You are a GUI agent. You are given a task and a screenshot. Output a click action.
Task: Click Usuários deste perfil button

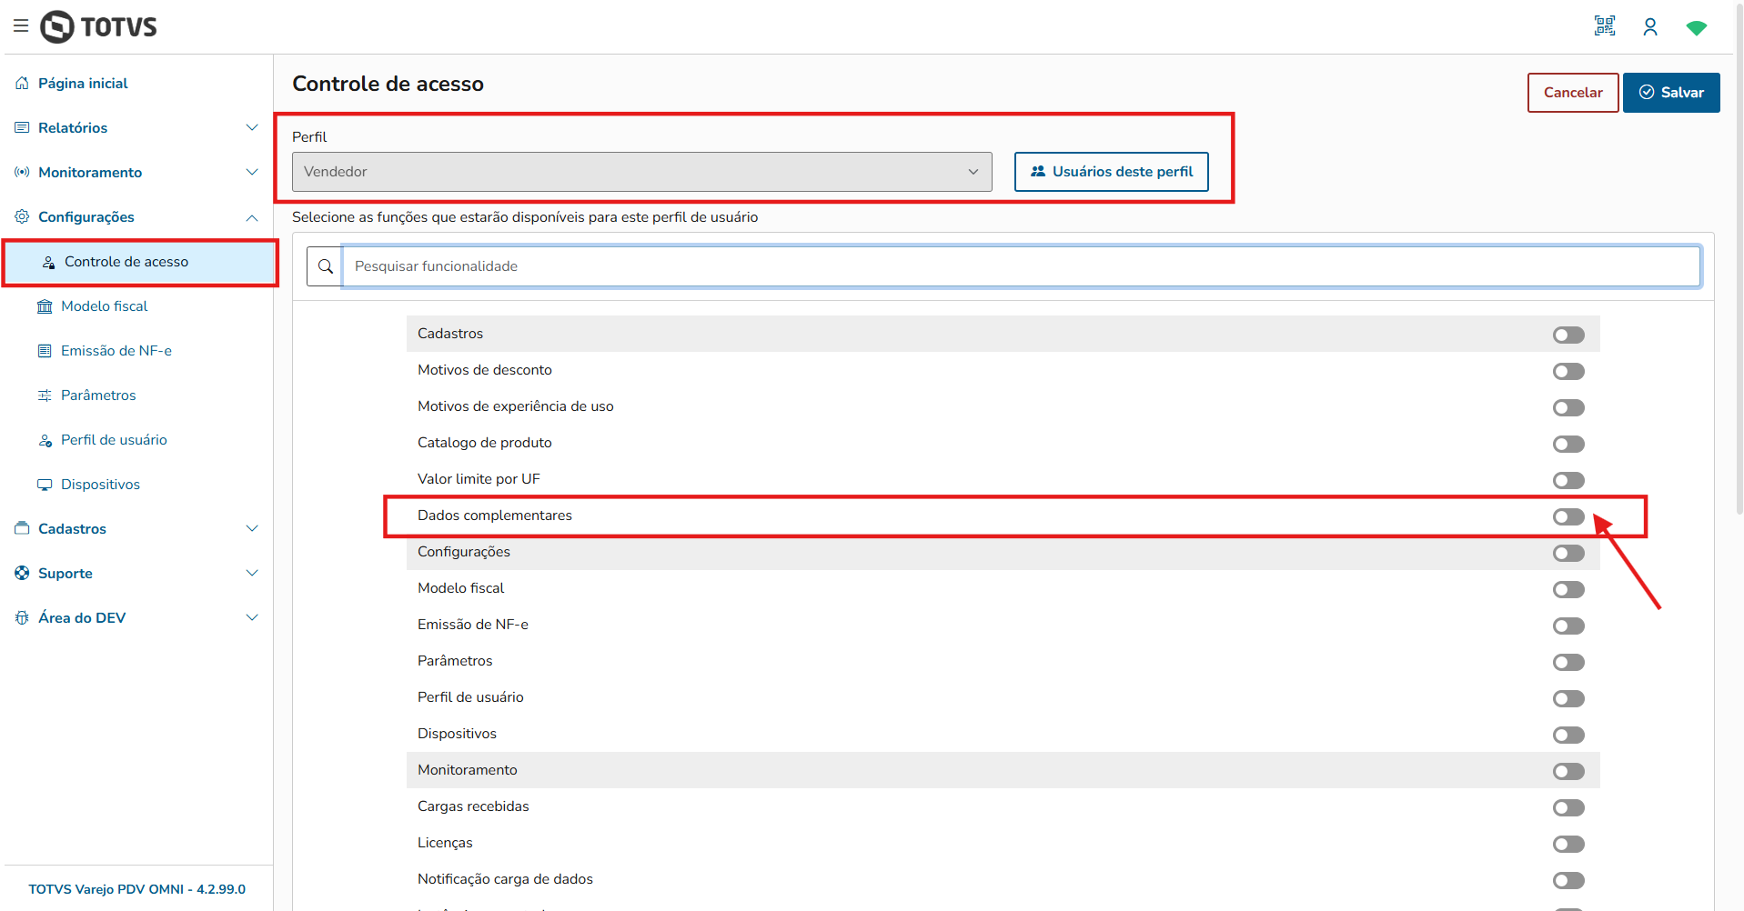point(1111,172)
